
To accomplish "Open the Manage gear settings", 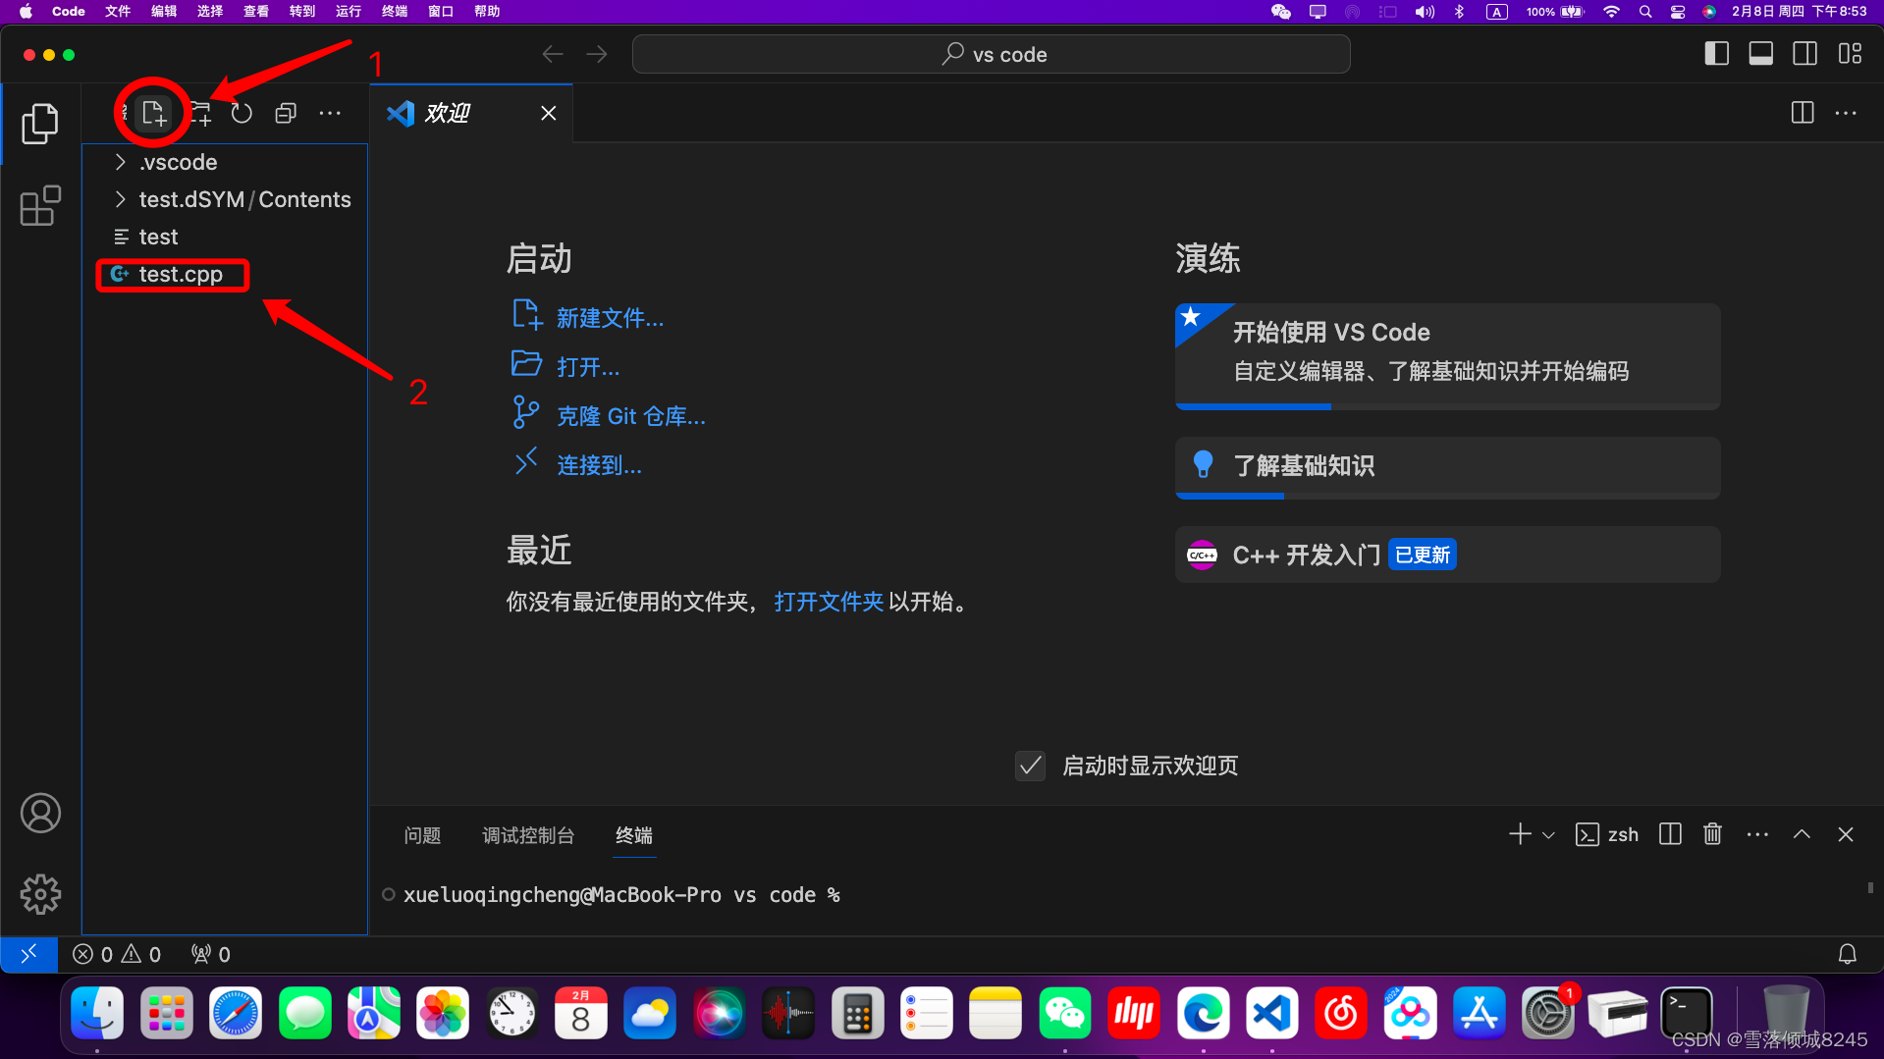I will tap(40, 894).
